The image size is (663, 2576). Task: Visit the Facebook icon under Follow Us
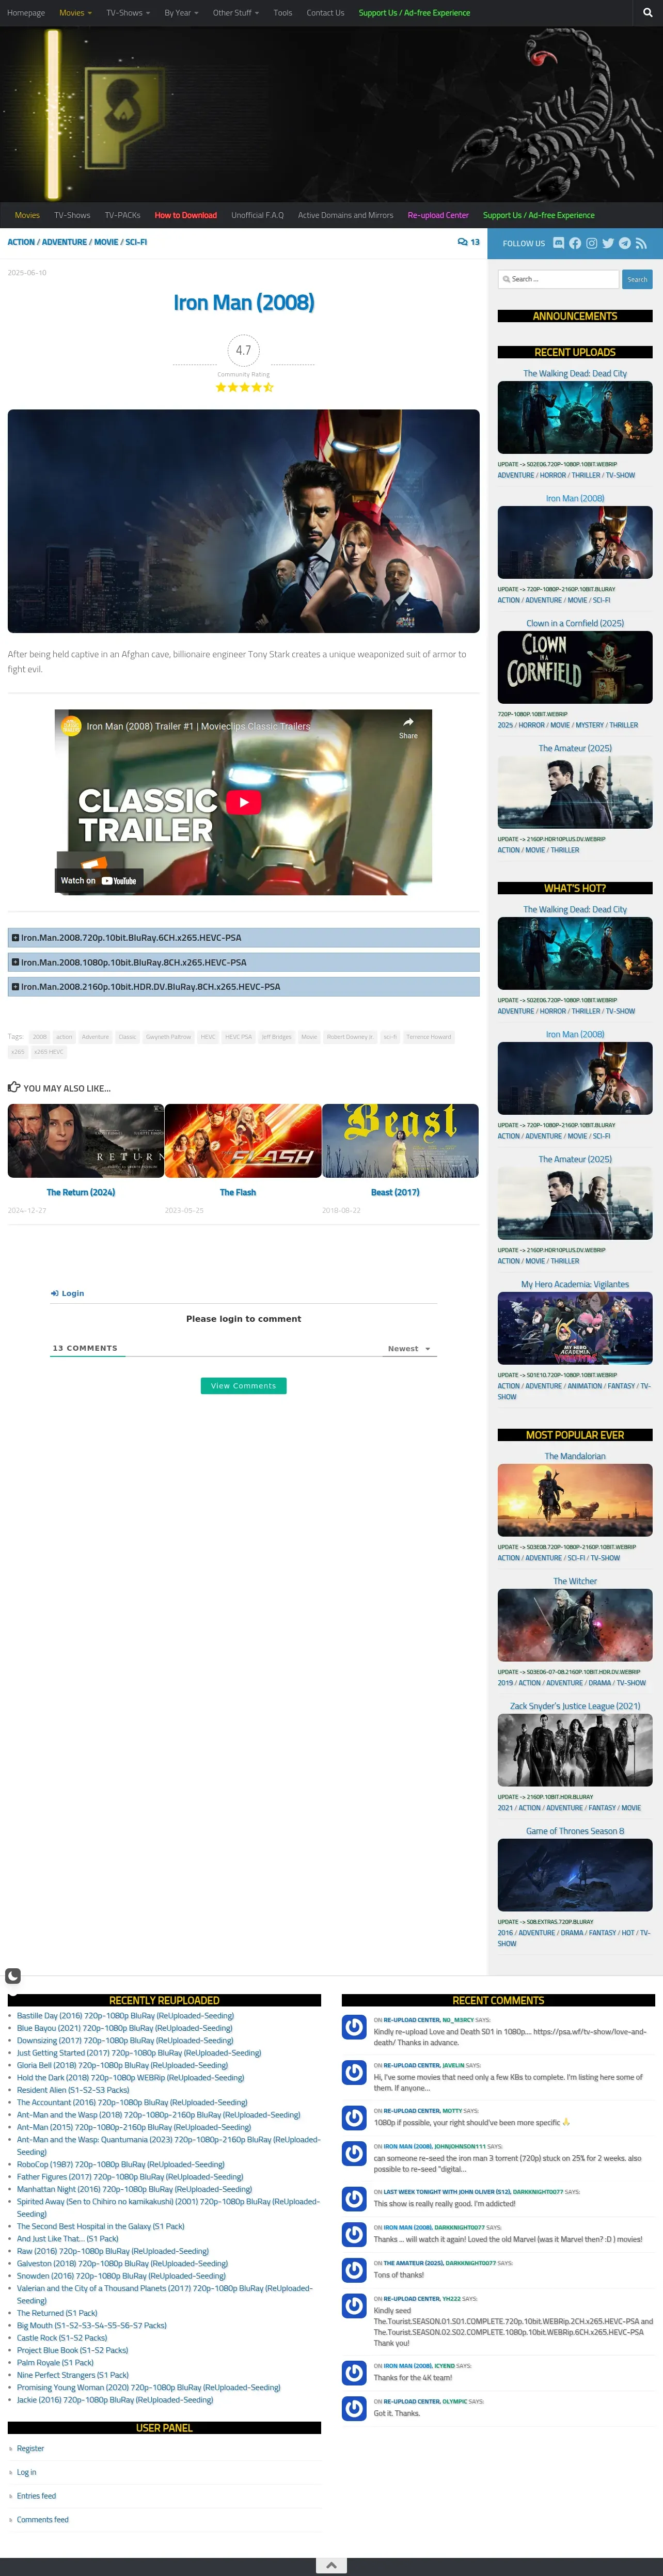tap(575, 243)
